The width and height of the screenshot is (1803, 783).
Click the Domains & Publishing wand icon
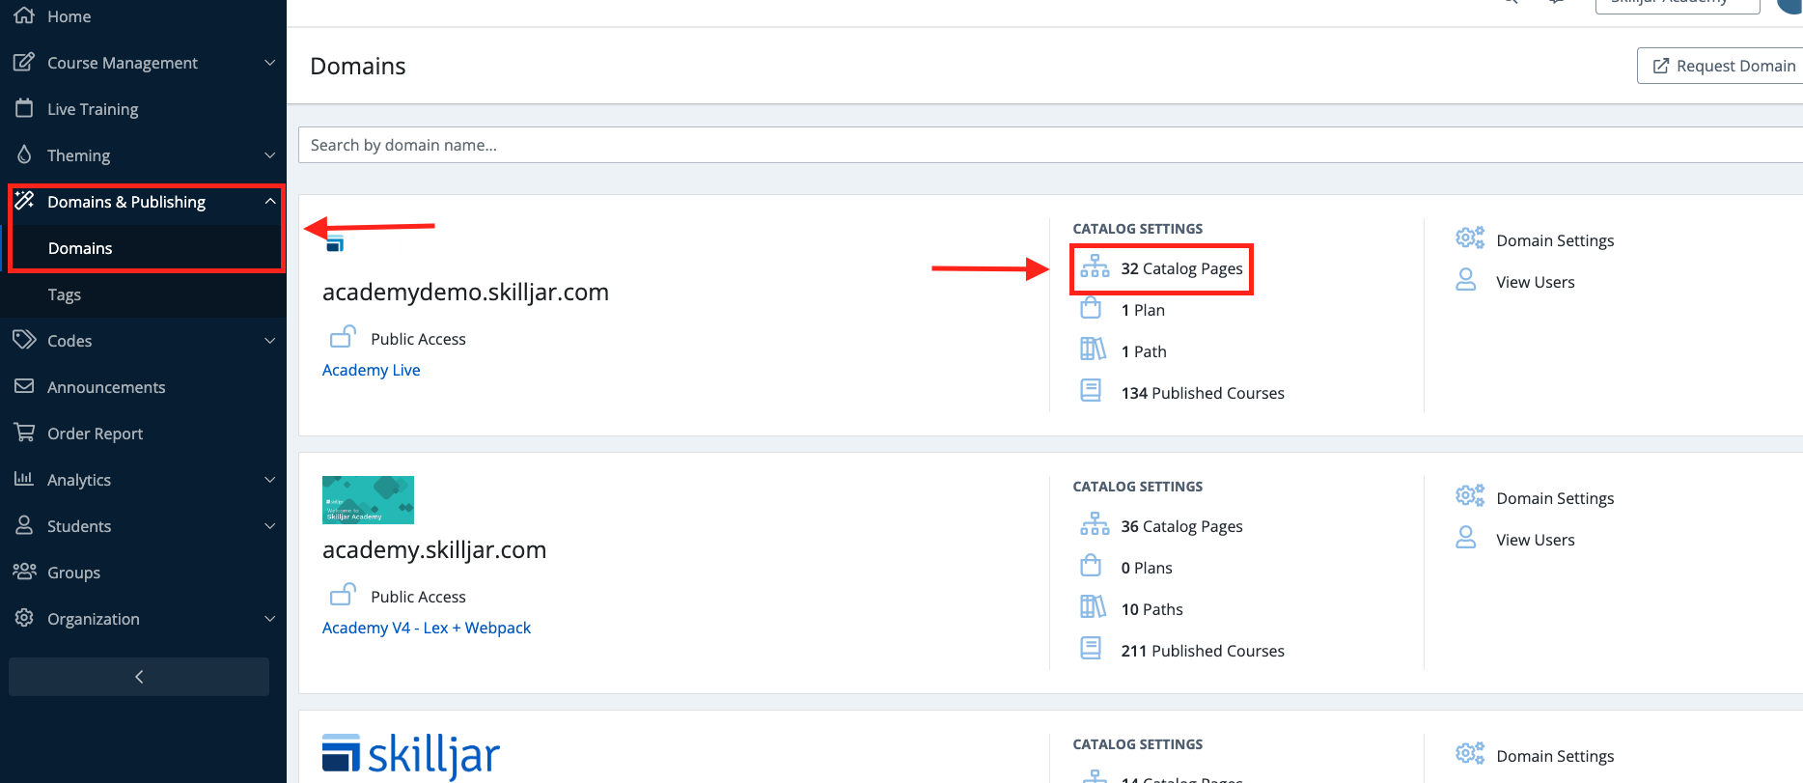(24, 201)
